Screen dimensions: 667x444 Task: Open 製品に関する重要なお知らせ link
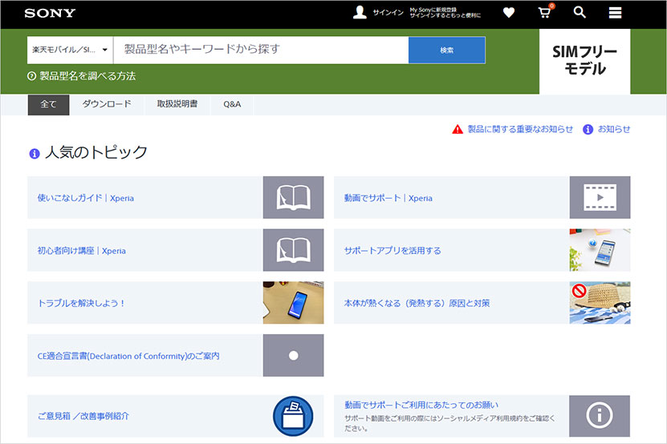point(520,129)
